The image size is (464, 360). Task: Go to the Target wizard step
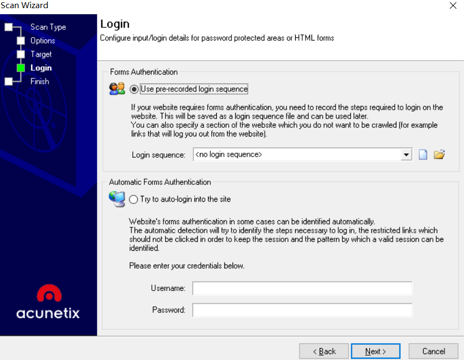41,54
